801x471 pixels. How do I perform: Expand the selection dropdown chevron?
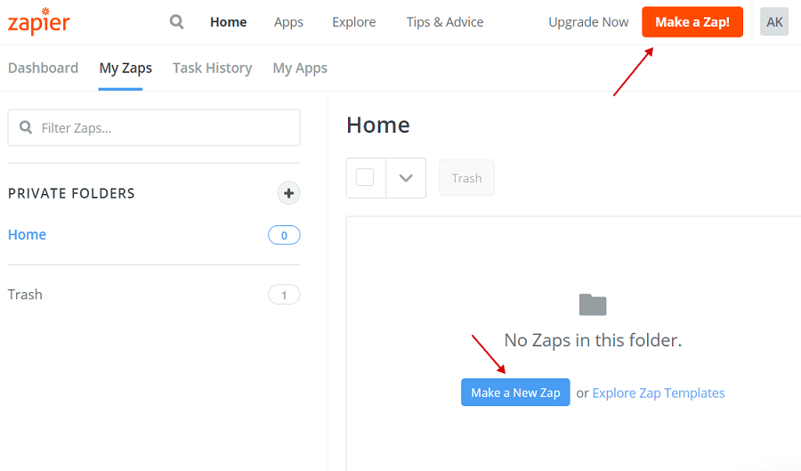coord(406,178)
